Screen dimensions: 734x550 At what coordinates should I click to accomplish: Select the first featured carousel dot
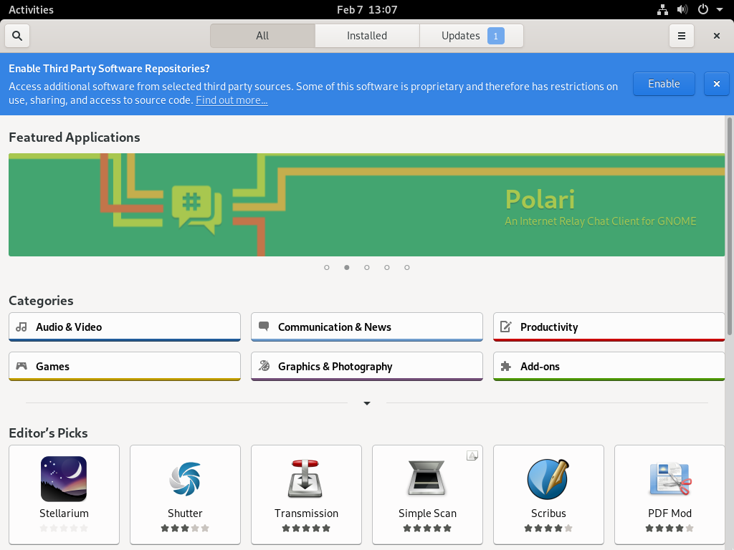point(327,268)
